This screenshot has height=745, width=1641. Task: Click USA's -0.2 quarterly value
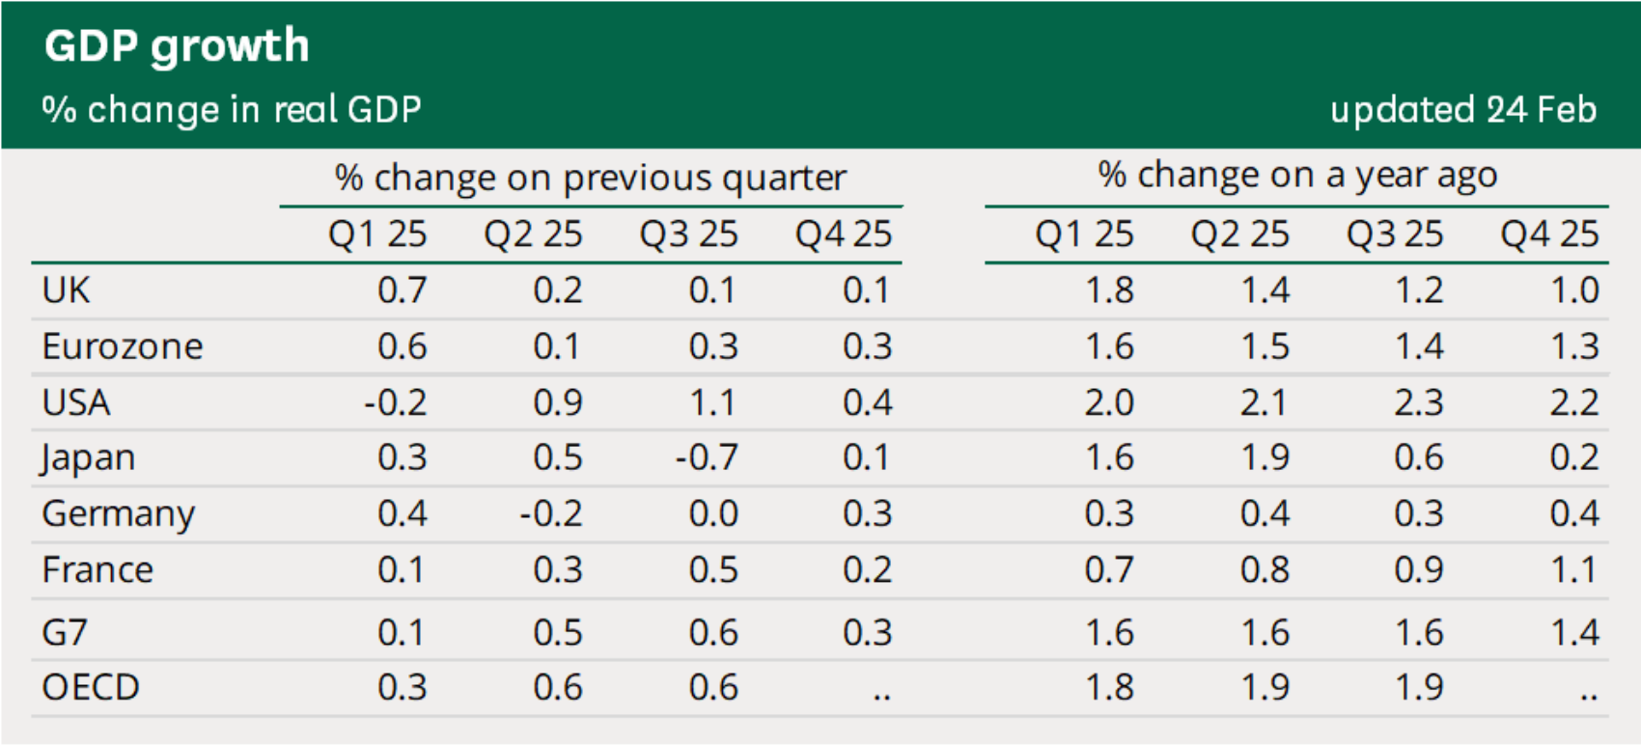pyautogui.click(x=395, y=402)
